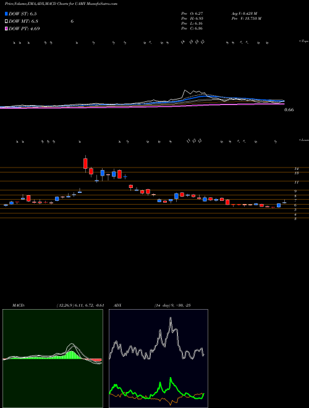The image size is (309, 408).
Task: Click the Pre C: 6.86 value
Action: click(x=192, y=28)
